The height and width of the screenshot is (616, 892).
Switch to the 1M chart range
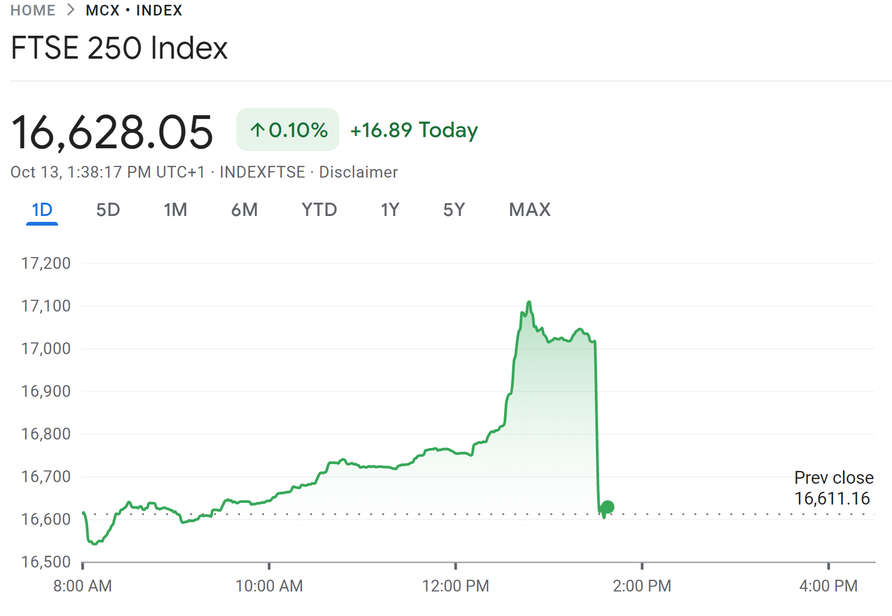(176, 210)
